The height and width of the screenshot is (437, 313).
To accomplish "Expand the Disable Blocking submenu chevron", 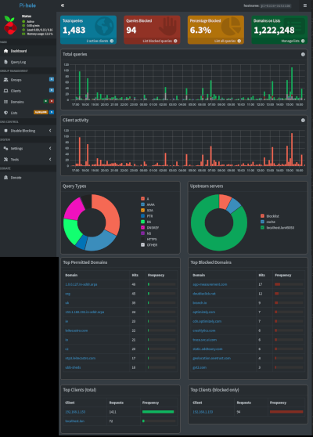I will pos(50,131).
